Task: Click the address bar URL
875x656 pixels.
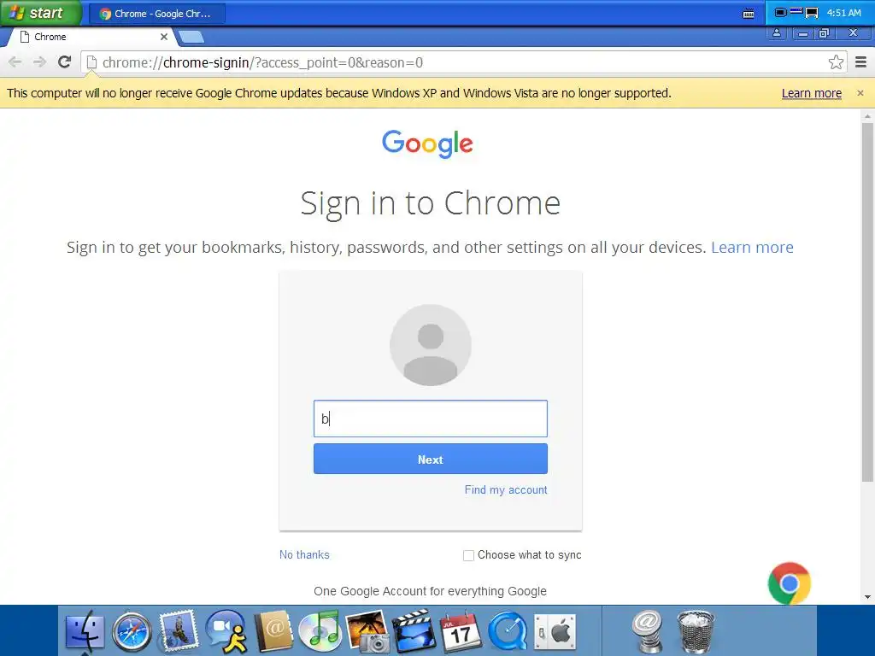Action: 262,62
